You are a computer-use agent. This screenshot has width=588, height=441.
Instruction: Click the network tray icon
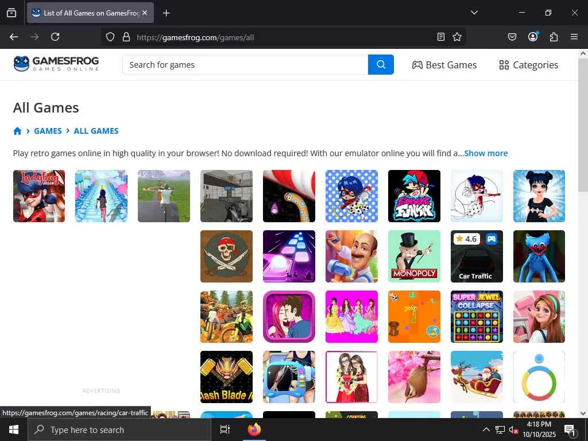500,430
